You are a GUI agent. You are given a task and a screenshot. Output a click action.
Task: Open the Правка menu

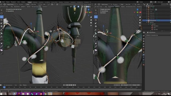point(8,2)
